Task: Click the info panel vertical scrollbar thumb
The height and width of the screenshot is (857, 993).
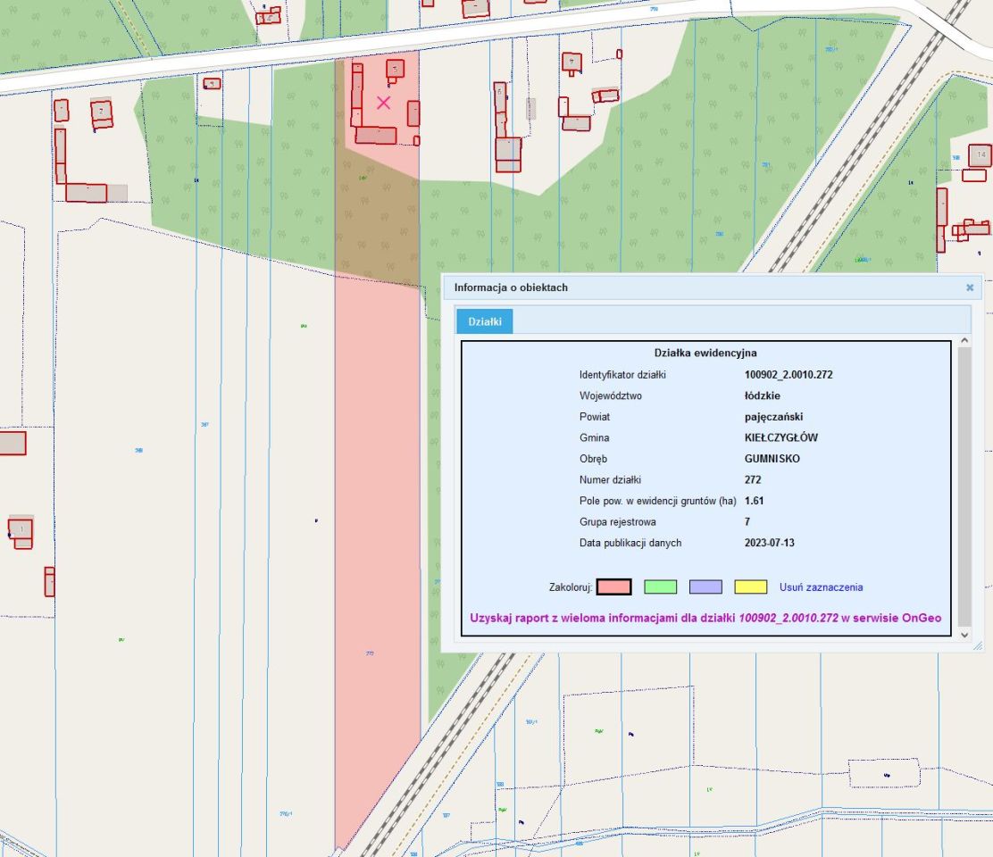Action: pos(964,487)
